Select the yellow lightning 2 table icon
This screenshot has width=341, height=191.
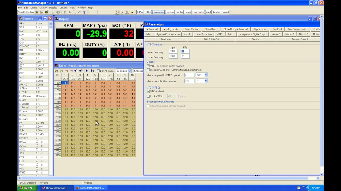61,71
